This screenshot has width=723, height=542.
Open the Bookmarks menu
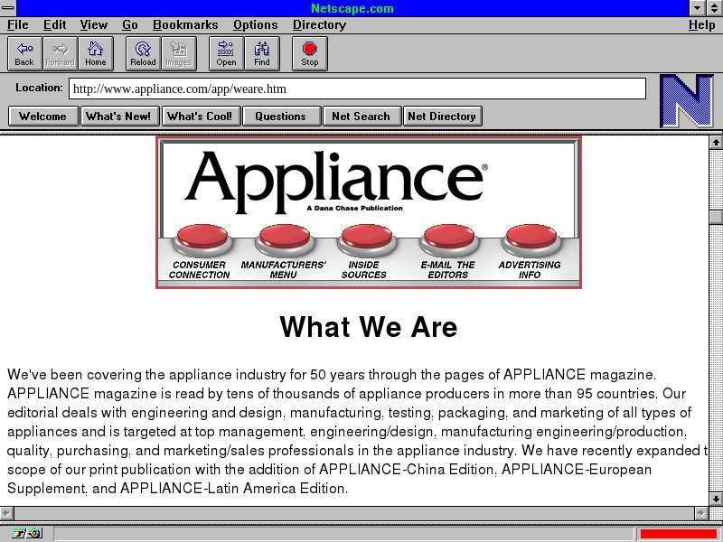pos(185,25)
